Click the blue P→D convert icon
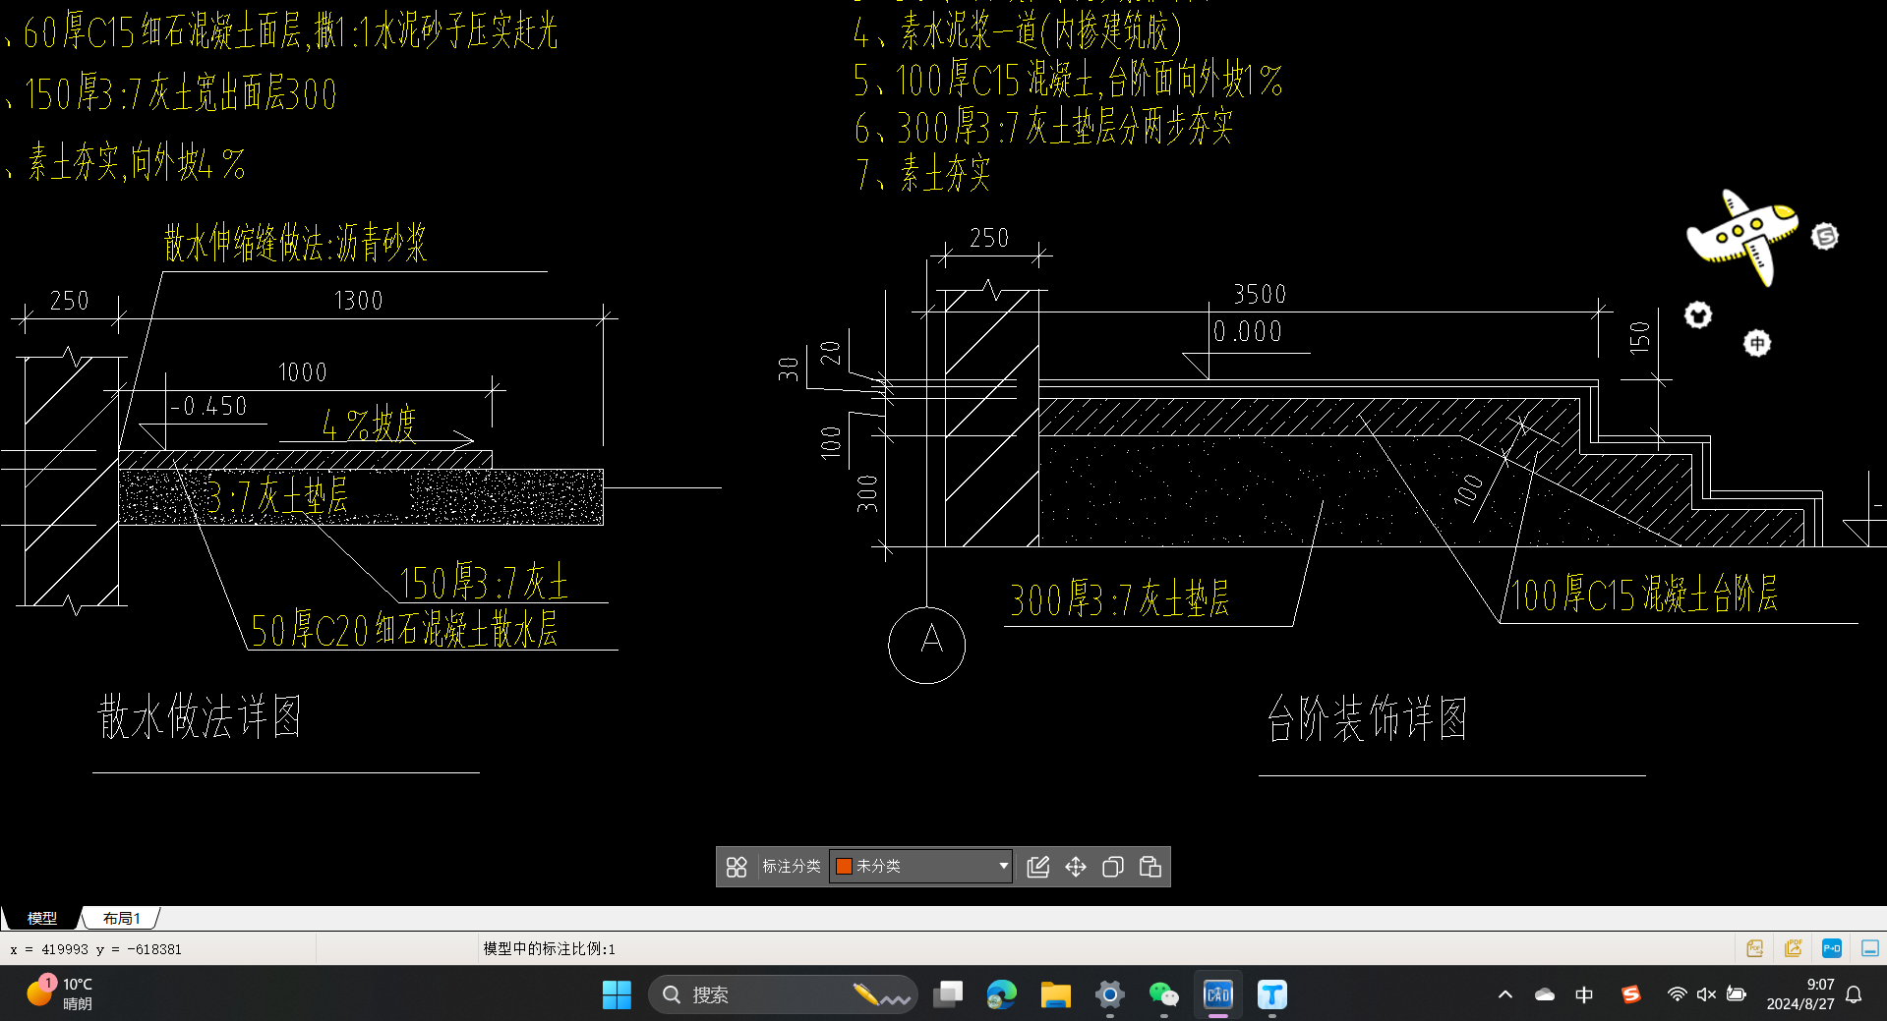This screenshot has width=1887, height=1021. pos(1832,948)
